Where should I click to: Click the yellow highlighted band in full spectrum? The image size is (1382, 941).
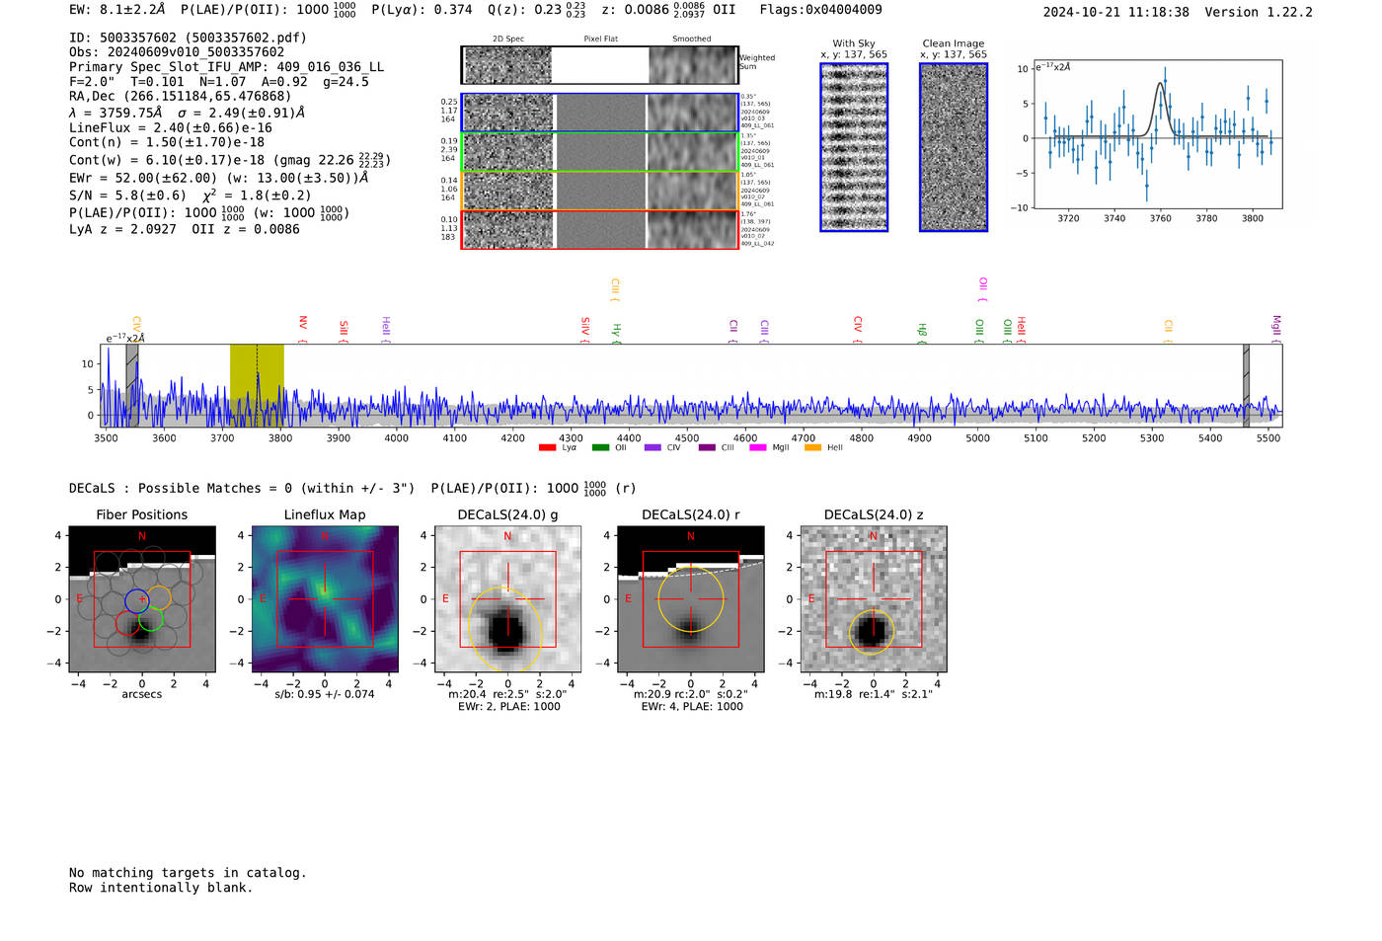[257, 385]
